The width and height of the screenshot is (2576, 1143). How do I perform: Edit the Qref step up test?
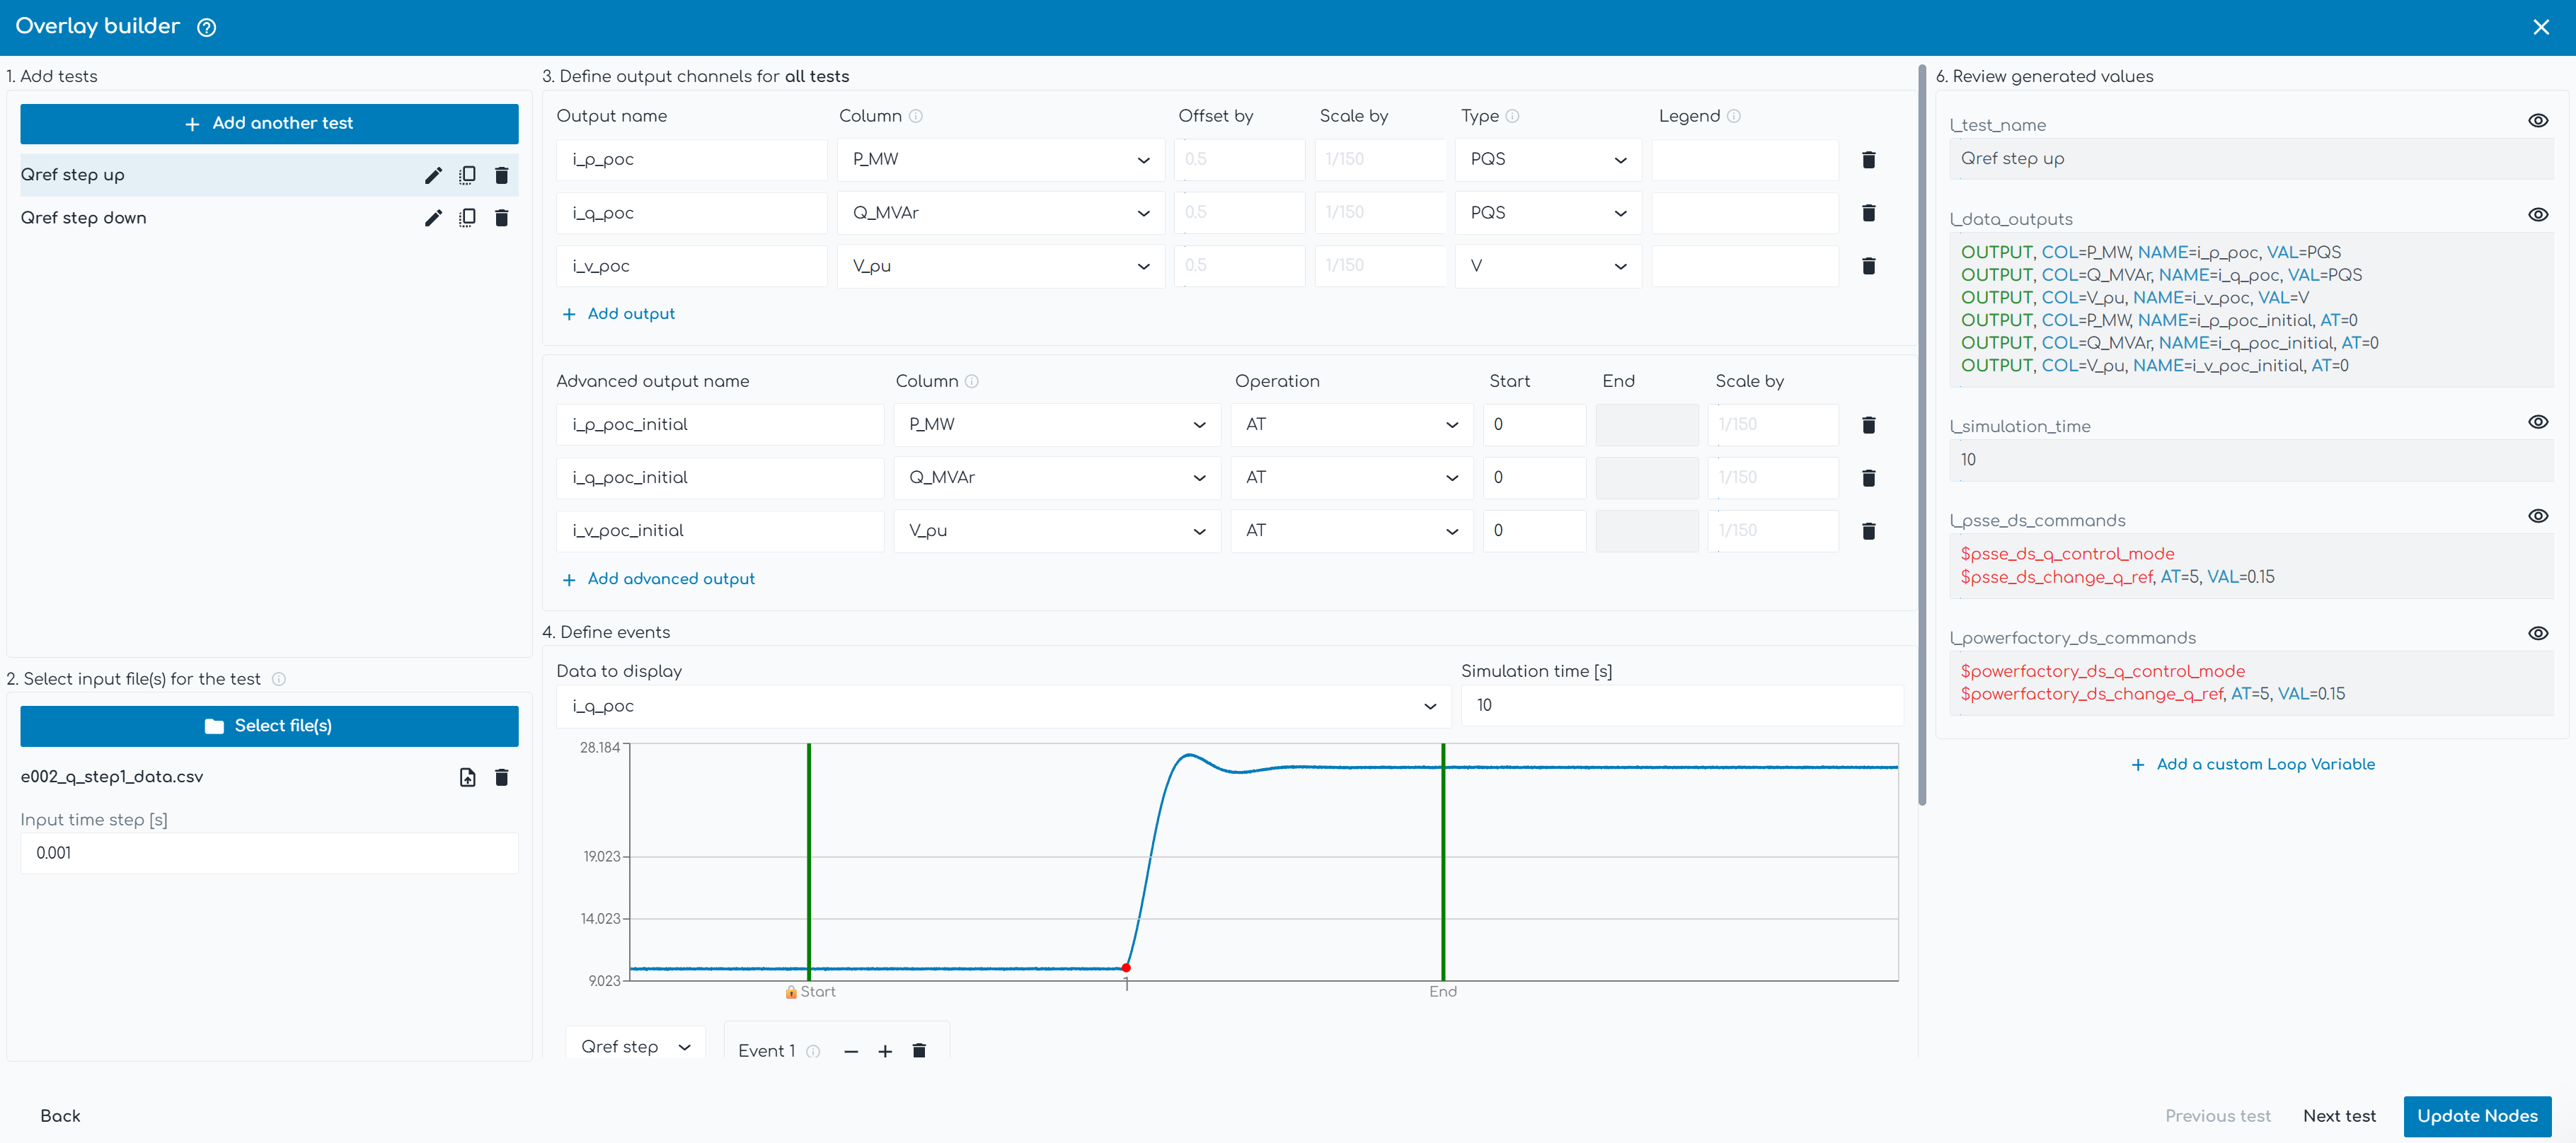tap(433, 175)
